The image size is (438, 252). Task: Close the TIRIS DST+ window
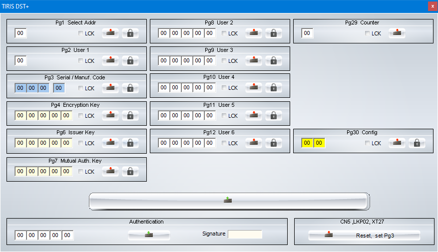(x=433, y=6)
